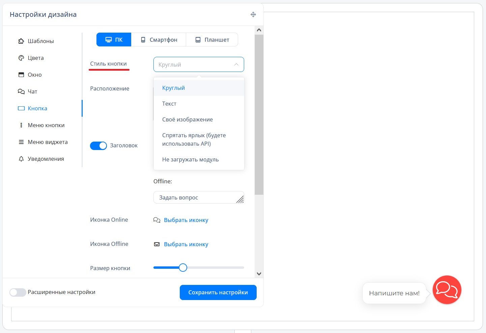
Task: Click Выбрать иконку for Иконка Online
Action: pyautogui.click(x=186, y=220)
